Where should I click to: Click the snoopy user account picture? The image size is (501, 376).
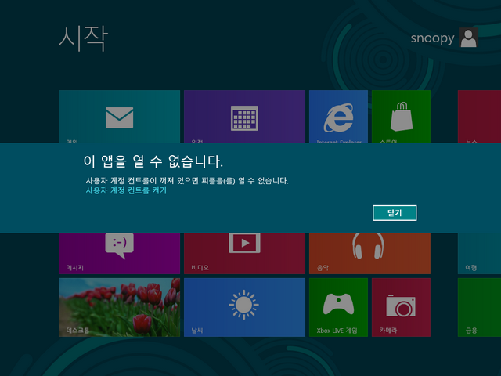click(x=468, y=38)
